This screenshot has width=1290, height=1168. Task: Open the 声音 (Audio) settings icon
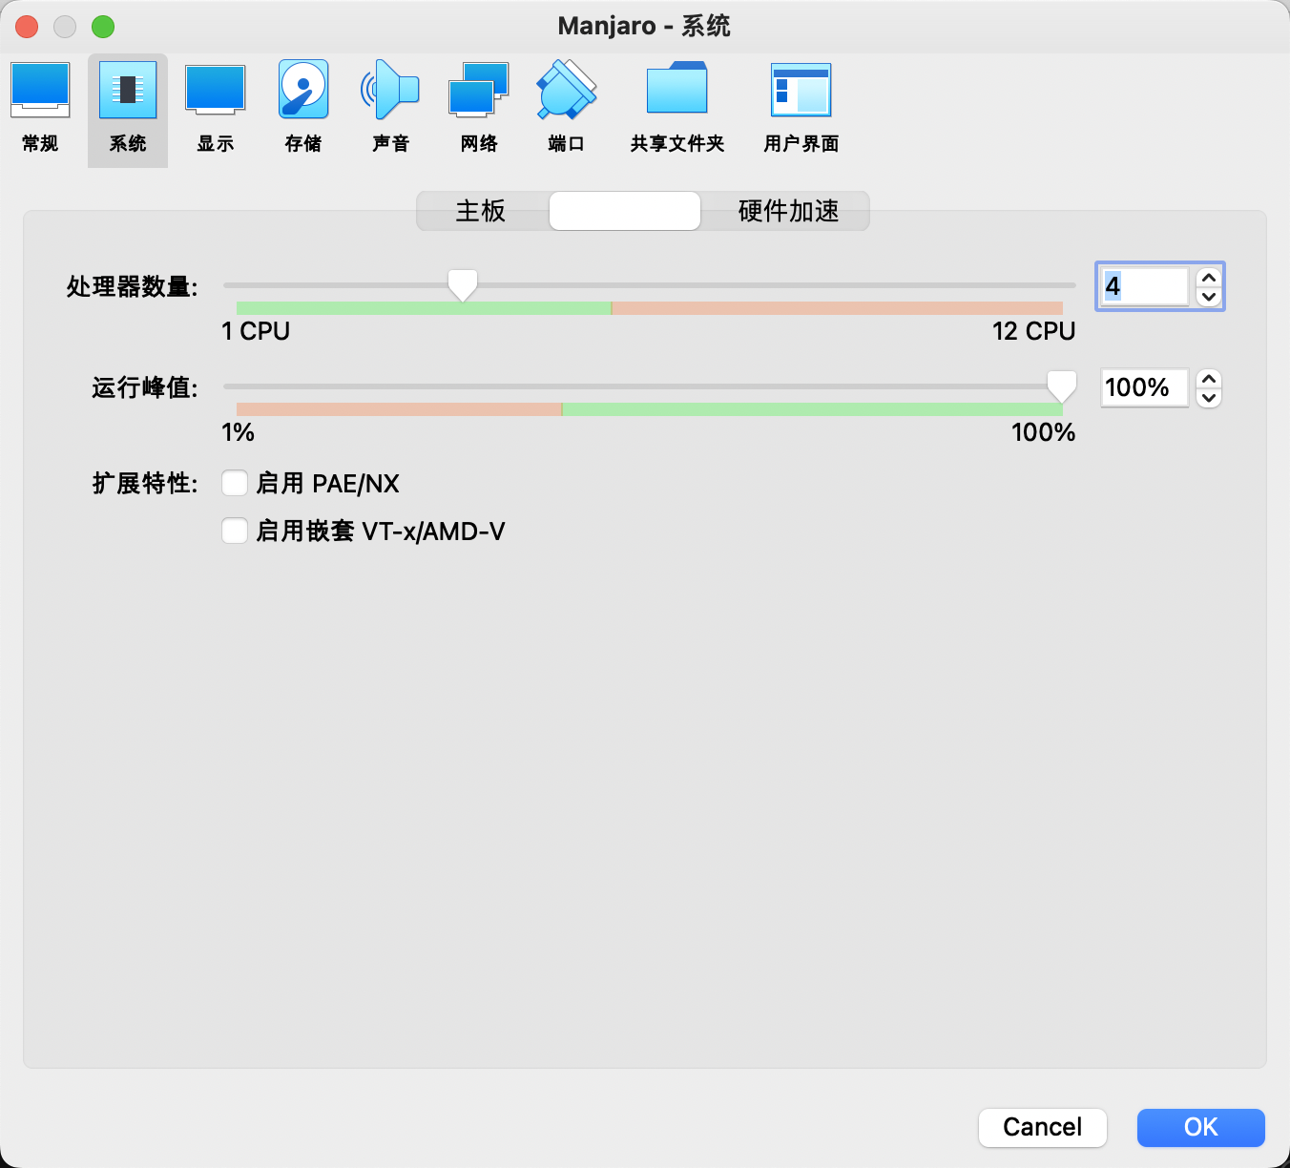(x=391, y=109)
